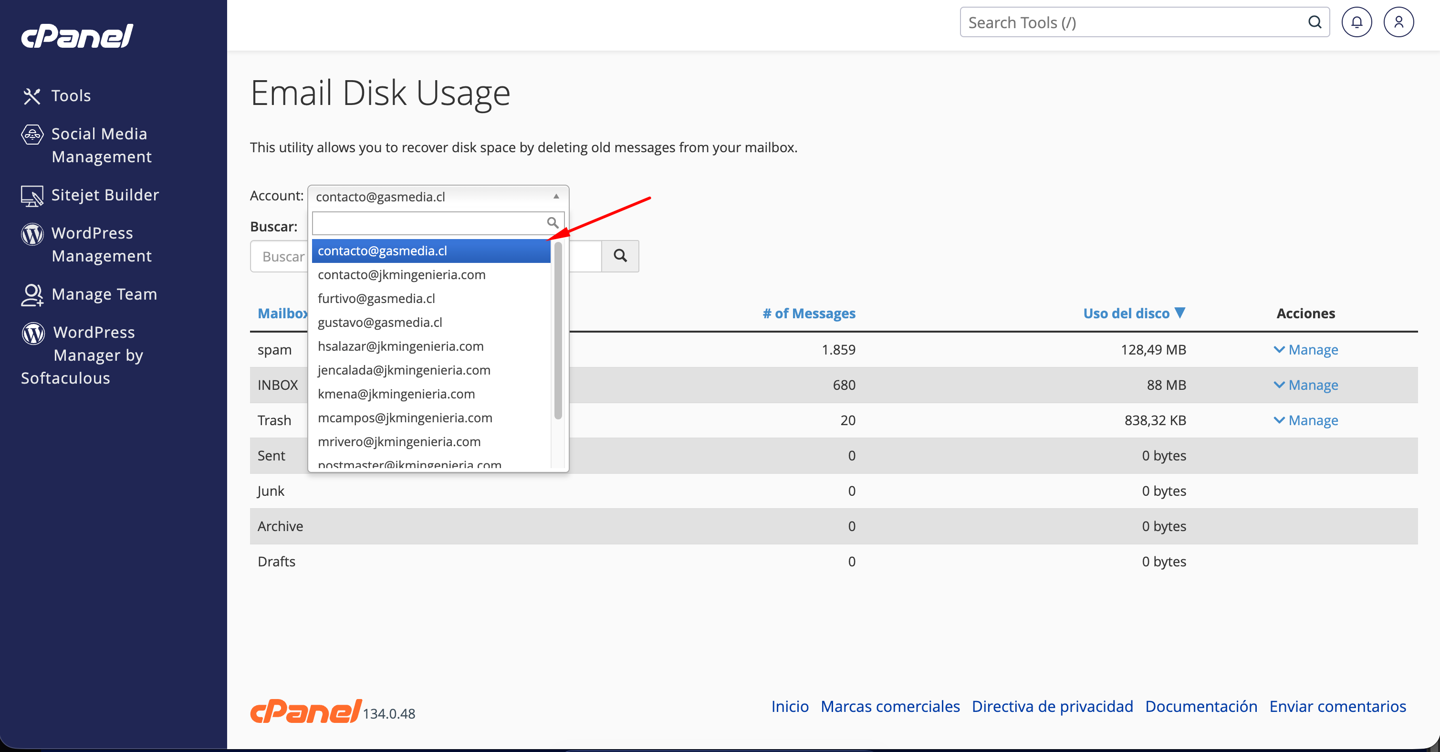Click the 1.859 messages count
The height and width of the screenshot is (752, 1440).
(838, 350)
